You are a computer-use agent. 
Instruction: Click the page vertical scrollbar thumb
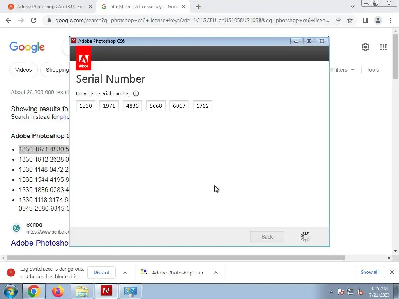pos(395,56)
